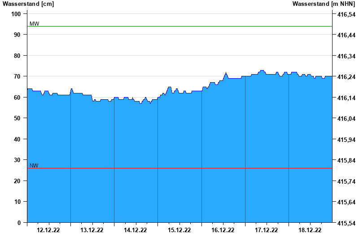Viewport: 359px width, 247px height.
Task: Click the red NW low water line
Action: [179, 168]
